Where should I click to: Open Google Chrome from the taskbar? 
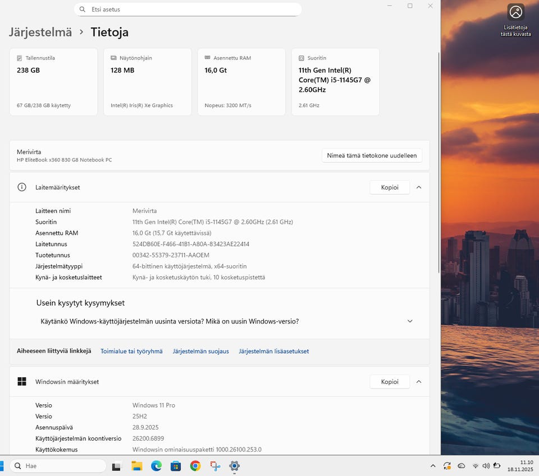pos(195,466)
